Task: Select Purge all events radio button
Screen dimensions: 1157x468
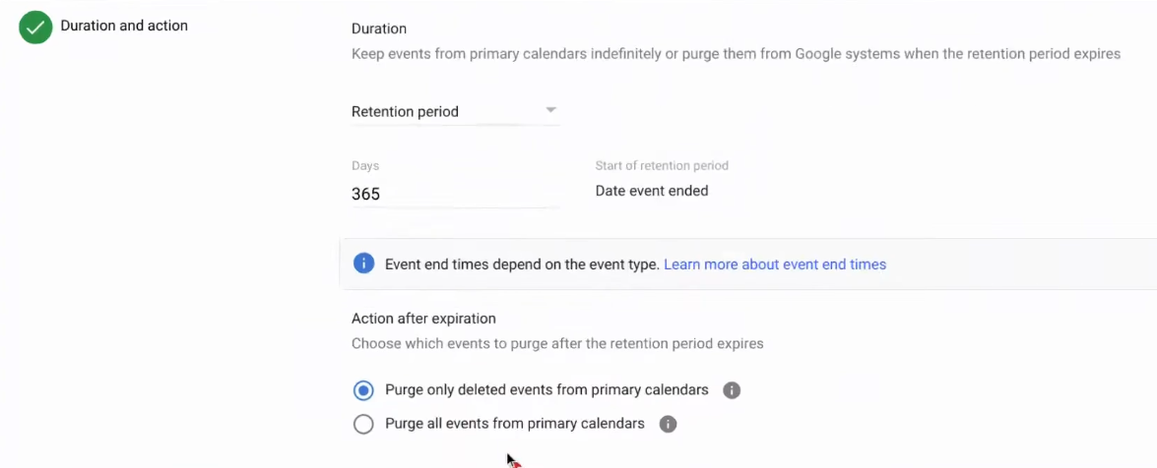Action: click(x=363, y=425)
